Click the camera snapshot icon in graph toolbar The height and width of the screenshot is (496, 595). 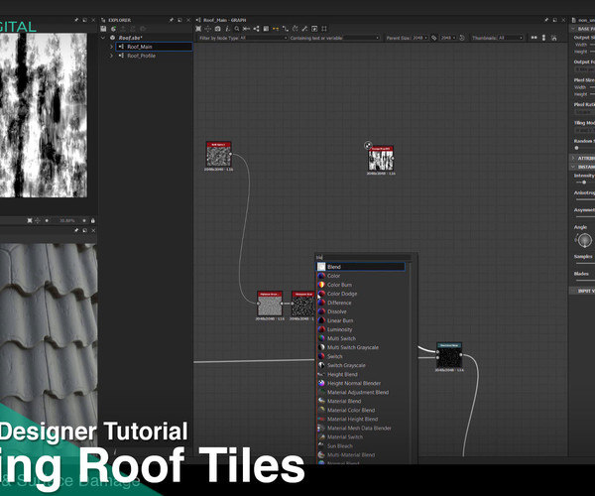coord(217,29)
